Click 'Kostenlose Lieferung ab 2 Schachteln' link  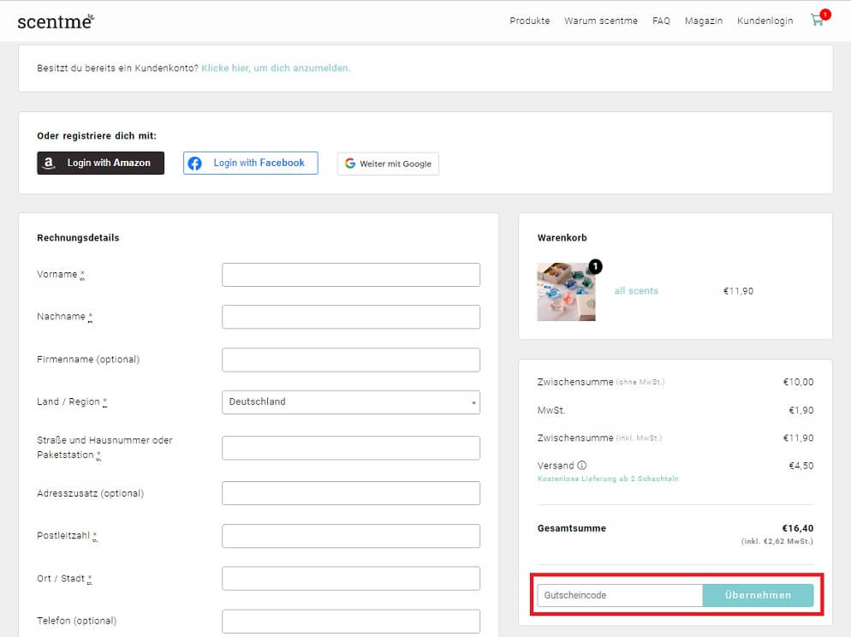[x=608, y=479]
